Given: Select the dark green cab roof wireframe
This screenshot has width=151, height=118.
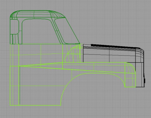Looking at the screenshot, I should tap(38, 14).
